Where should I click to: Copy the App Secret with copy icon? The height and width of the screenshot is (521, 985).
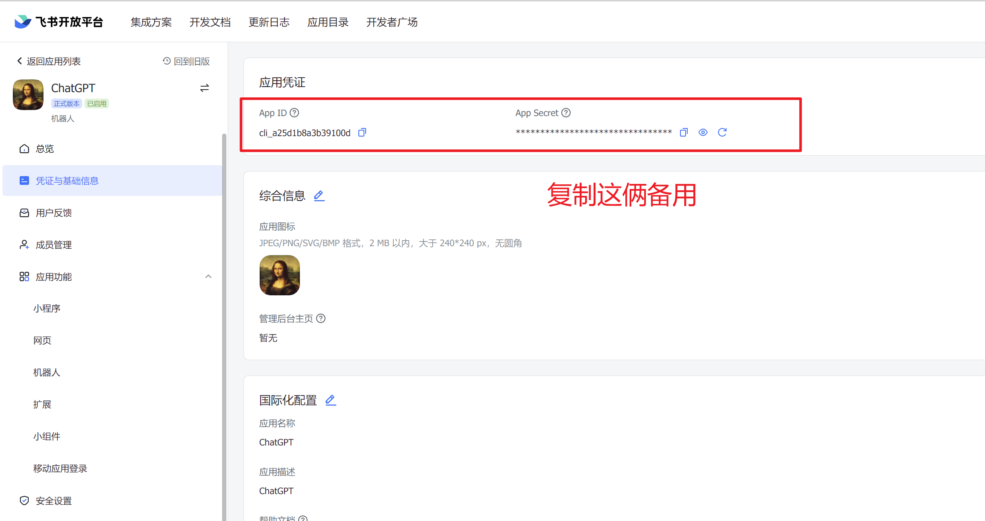pos(684,132)
